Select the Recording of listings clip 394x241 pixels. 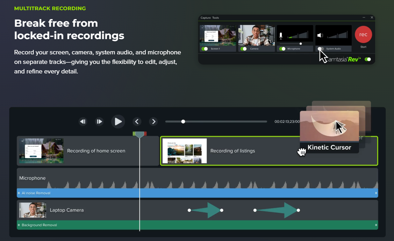pyautogui.click(x=269, y=151)
